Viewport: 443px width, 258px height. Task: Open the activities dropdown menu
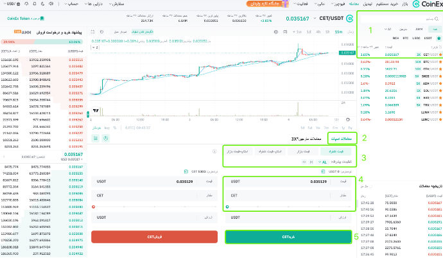pyautogui.click(x=300, y=4)
